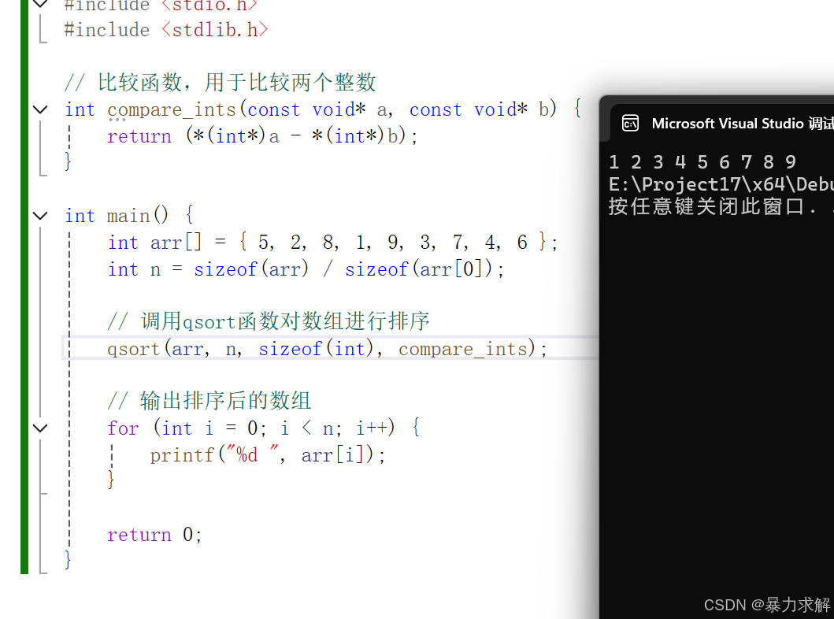Collapse the #include block fold chevron
Image resolution: width=834 pixels, height=619 pixels.
point(40,4)
